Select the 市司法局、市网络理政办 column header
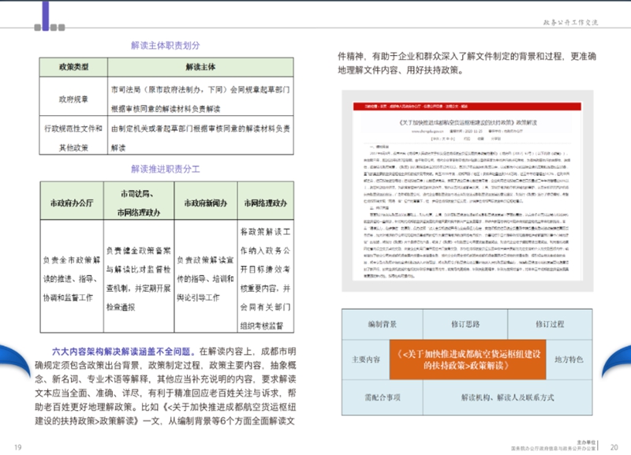The image size is (631, 455). tap(139, 201)
